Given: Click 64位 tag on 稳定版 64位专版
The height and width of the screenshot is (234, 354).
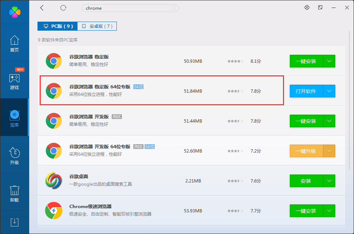Looking at the screenshot, I should [x=138, y=87].
